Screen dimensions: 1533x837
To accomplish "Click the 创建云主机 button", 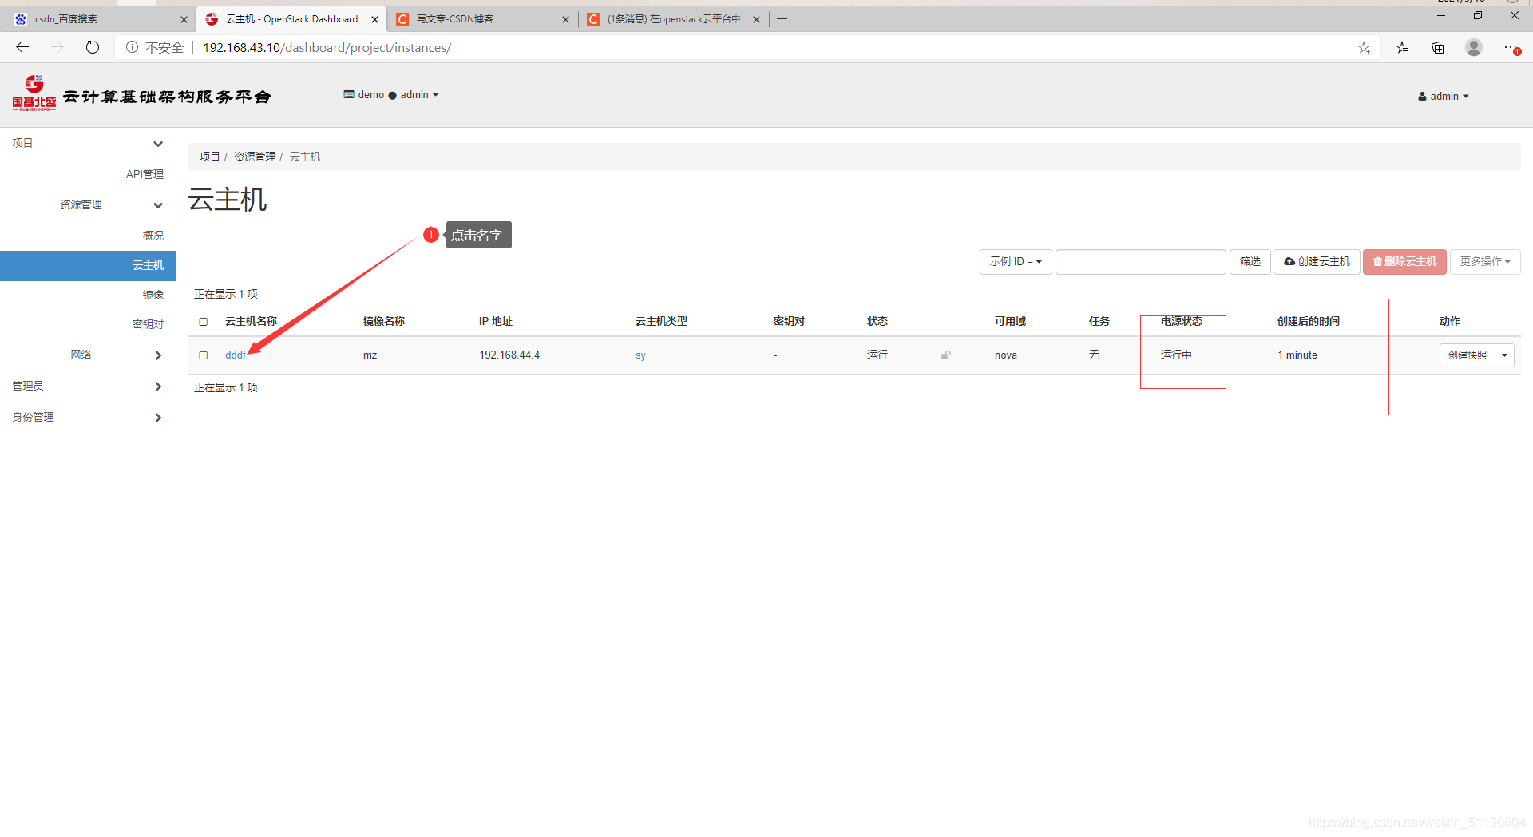I will tap(1317, 261).
